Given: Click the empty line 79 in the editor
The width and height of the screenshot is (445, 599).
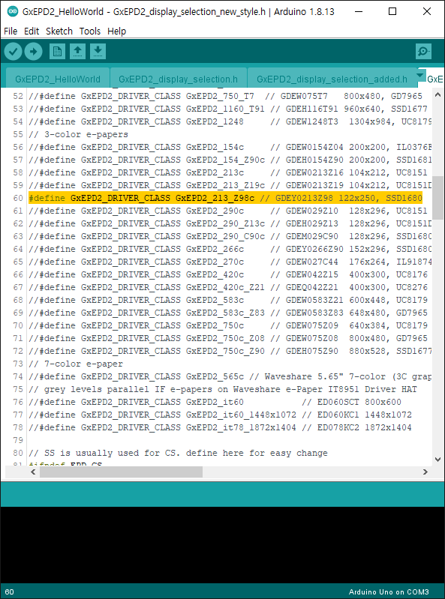Looking at the screenshot, I should (230, 440).
